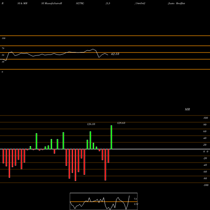
Task: Click the 'SI & MR' header text
Action: 22,3
